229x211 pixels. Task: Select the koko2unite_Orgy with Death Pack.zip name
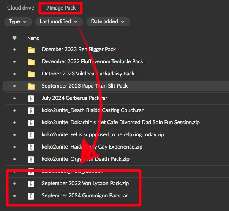coord(85,159)
